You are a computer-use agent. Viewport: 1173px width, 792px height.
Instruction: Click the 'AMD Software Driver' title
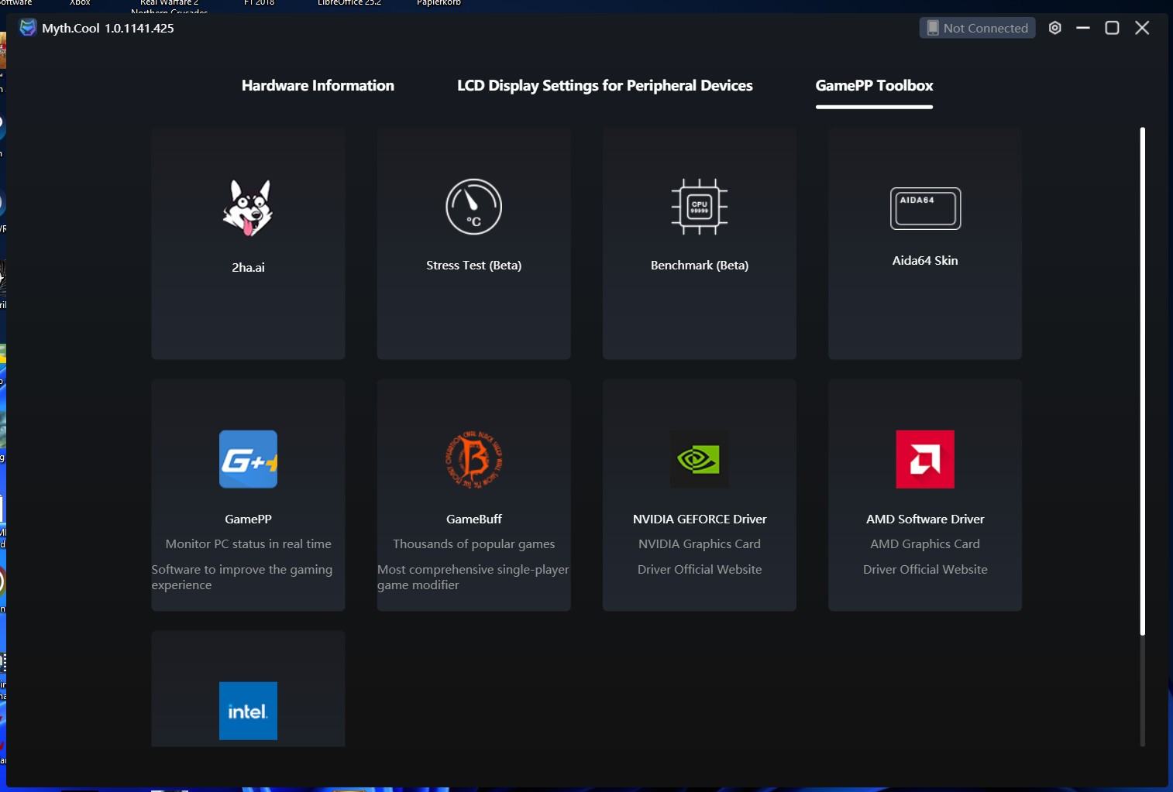925,519
